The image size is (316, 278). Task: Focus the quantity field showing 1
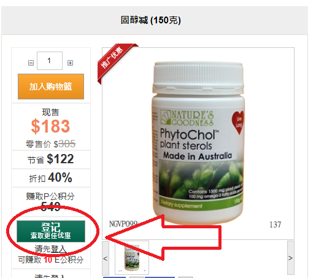click(x=50, y=61)
